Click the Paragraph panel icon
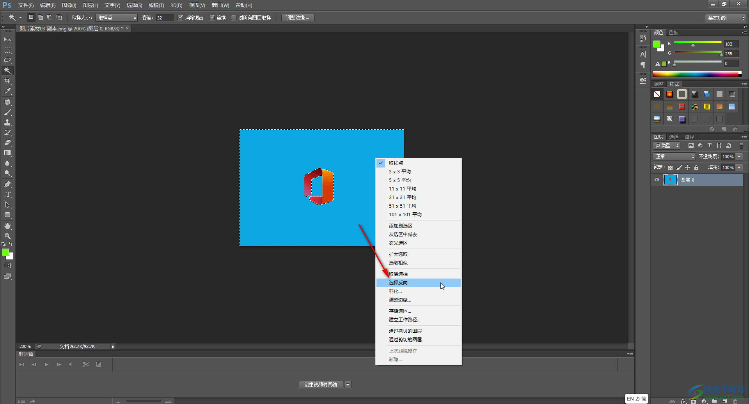This screenshot has width=749, height=404. (x=643, y=65)
